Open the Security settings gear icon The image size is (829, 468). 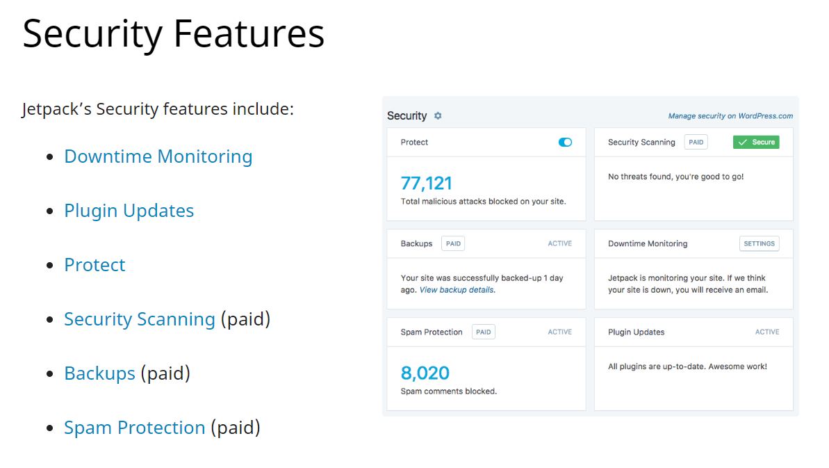click(x=438, y=116)
